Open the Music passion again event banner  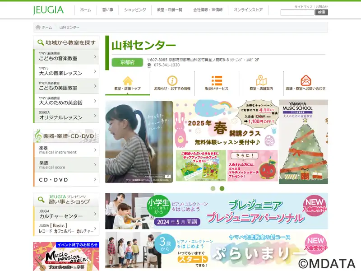click(66, 257)
